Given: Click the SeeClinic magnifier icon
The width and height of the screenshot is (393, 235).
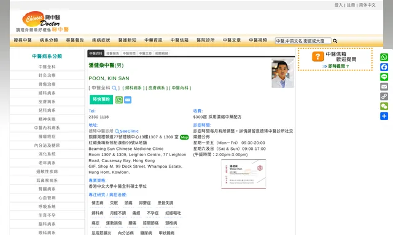Looking at the screenshot, I should point(117,131).
